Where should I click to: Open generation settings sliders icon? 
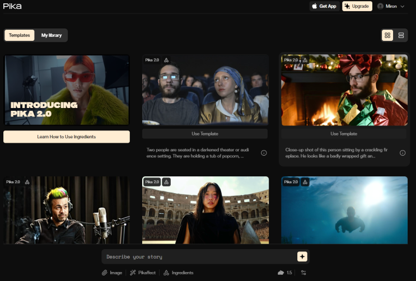[x=303, y=273]
